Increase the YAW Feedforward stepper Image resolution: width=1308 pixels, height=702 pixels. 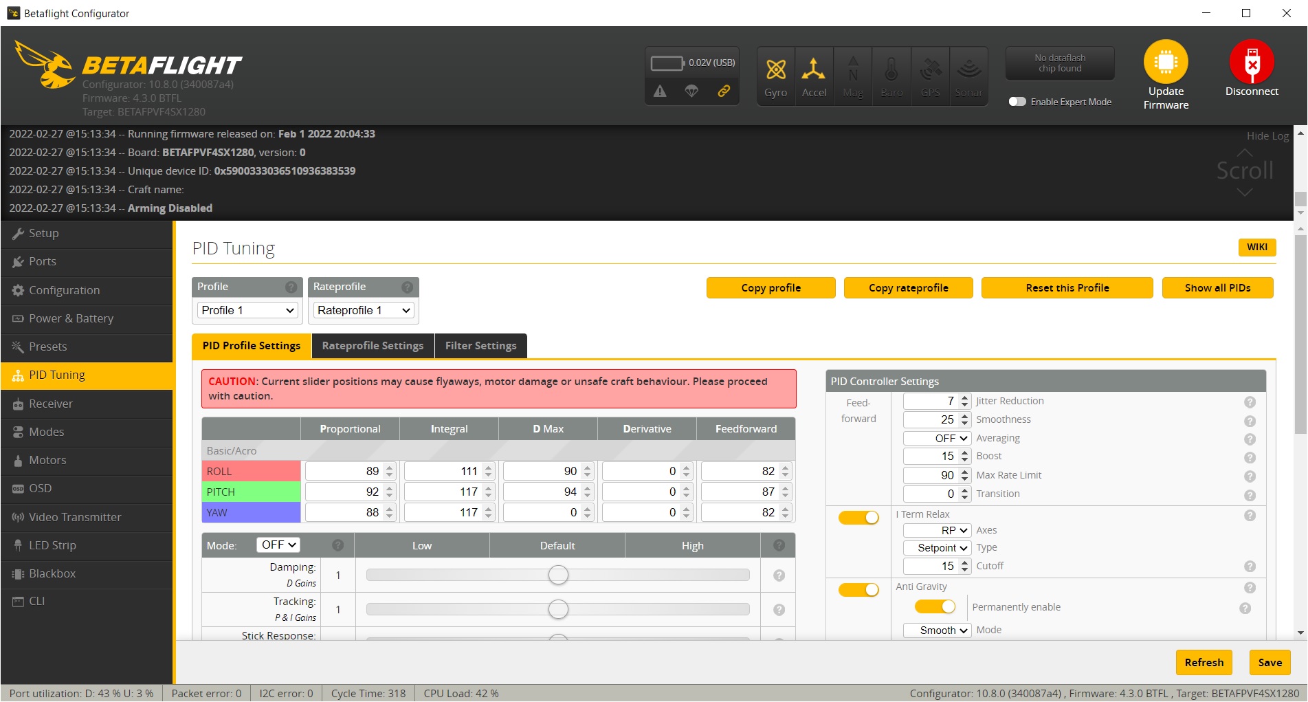785,509
